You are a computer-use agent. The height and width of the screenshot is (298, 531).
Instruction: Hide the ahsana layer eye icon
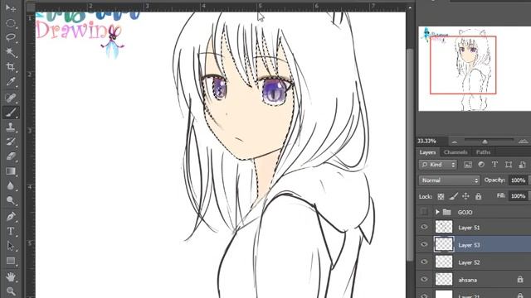coord(424,280)
